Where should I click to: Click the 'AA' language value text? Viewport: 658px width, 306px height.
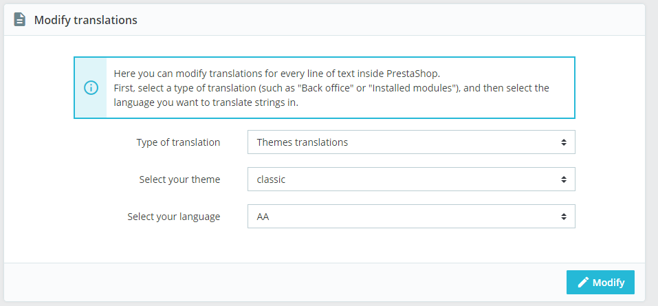coord(264,217)
